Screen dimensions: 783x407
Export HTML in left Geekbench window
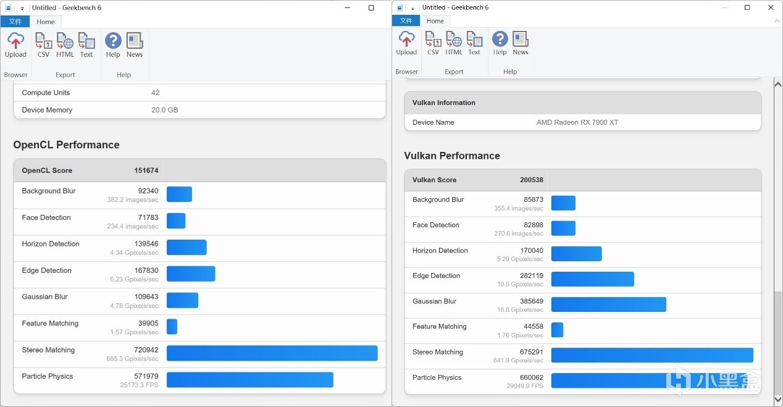coord(65,46)
